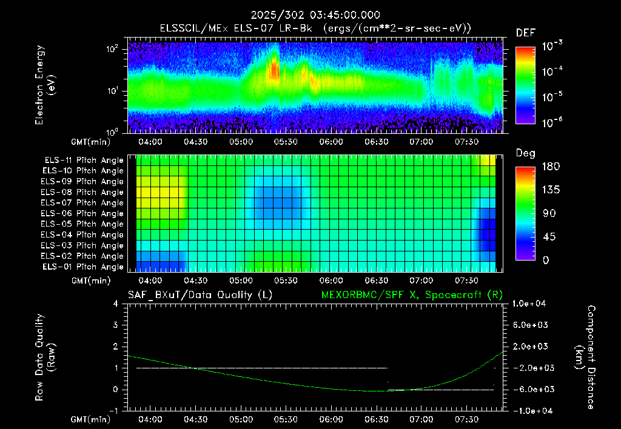Select the green MEXORBMC/SPF X, Spacecraft (R) title
Viewport: 621px width, 429px height.
click(412, 295)
